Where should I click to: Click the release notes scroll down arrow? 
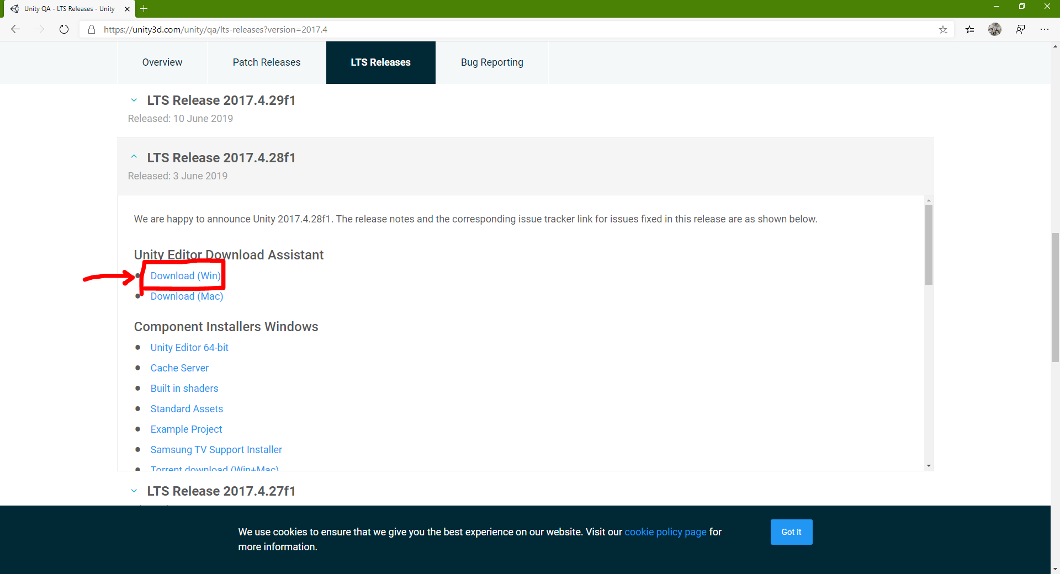(x=929, y=466)
